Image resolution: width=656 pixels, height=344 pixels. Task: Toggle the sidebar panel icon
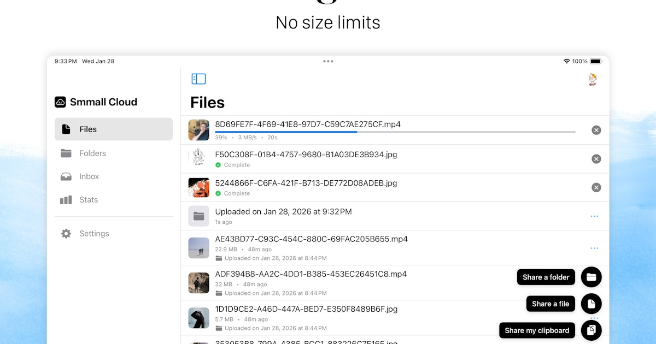[x=198, y=79]
